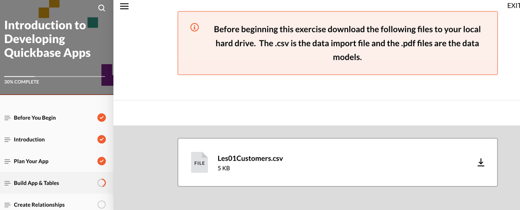Click the lines icon beside Introduction
520x210 pixels.
[x=7, y=139]
